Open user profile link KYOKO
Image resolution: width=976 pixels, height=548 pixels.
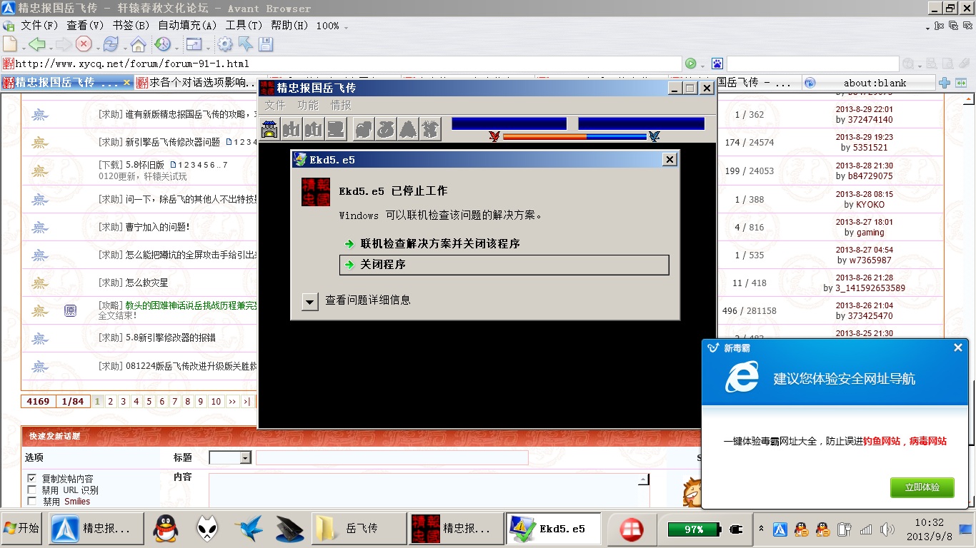point(870,205)
